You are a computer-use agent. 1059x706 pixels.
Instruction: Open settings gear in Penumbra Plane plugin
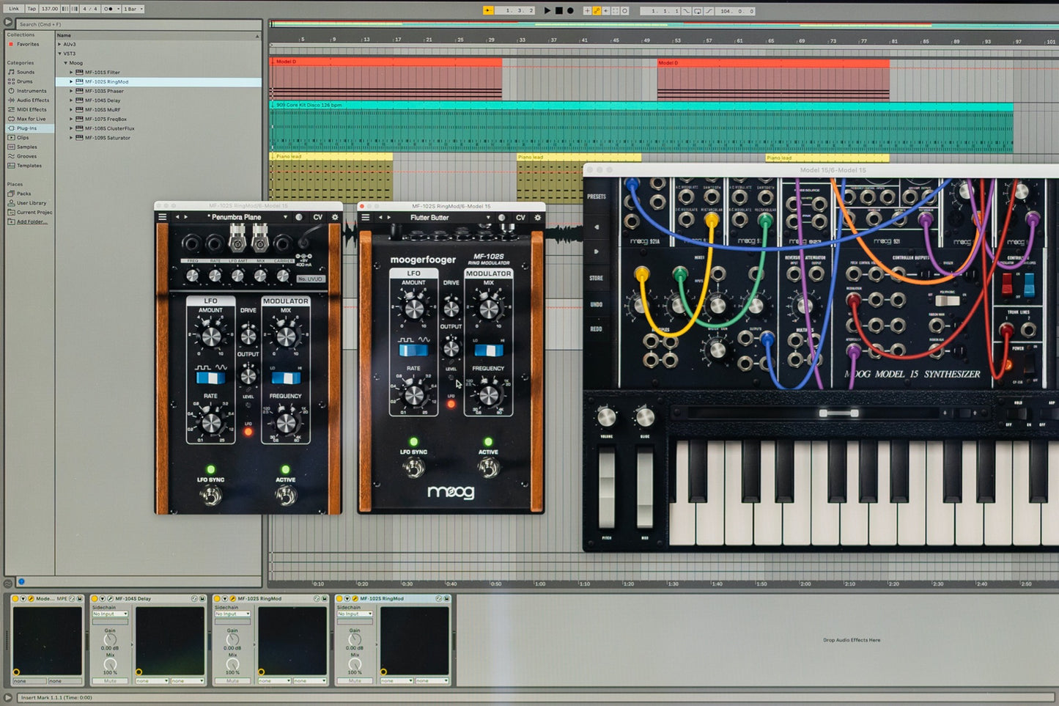click(336, 218)
